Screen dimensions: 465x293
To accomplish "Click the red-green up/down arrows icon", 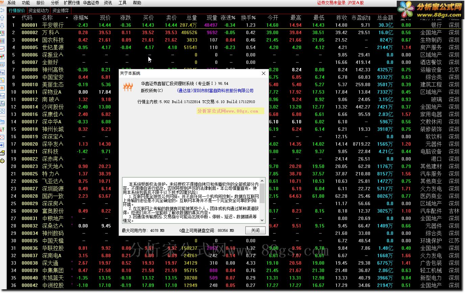I will pos(2,129).
